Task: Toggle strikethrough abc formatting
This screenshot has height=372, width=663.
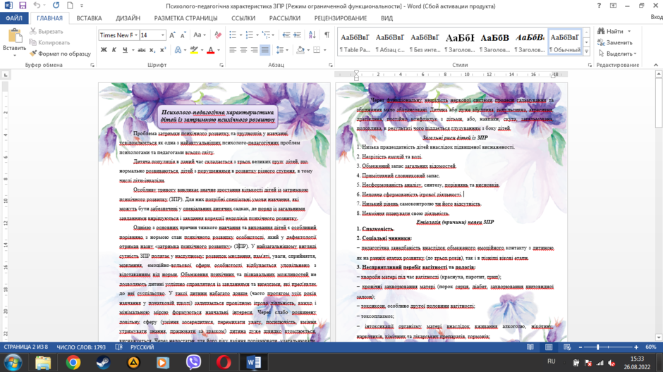Action: (142, 50)
